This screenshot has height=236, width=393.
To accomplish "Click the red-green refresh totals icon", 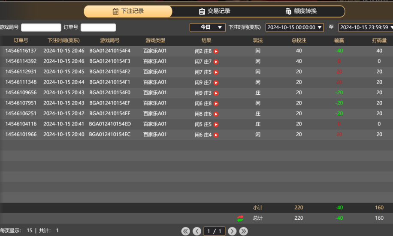I will pyautogui.click(x=240, y=218).
